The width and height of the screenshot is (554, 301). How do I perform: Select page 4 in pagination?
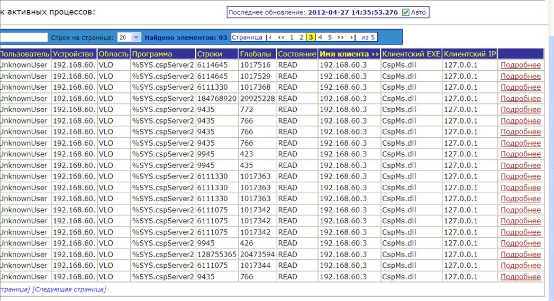point(320,37)
